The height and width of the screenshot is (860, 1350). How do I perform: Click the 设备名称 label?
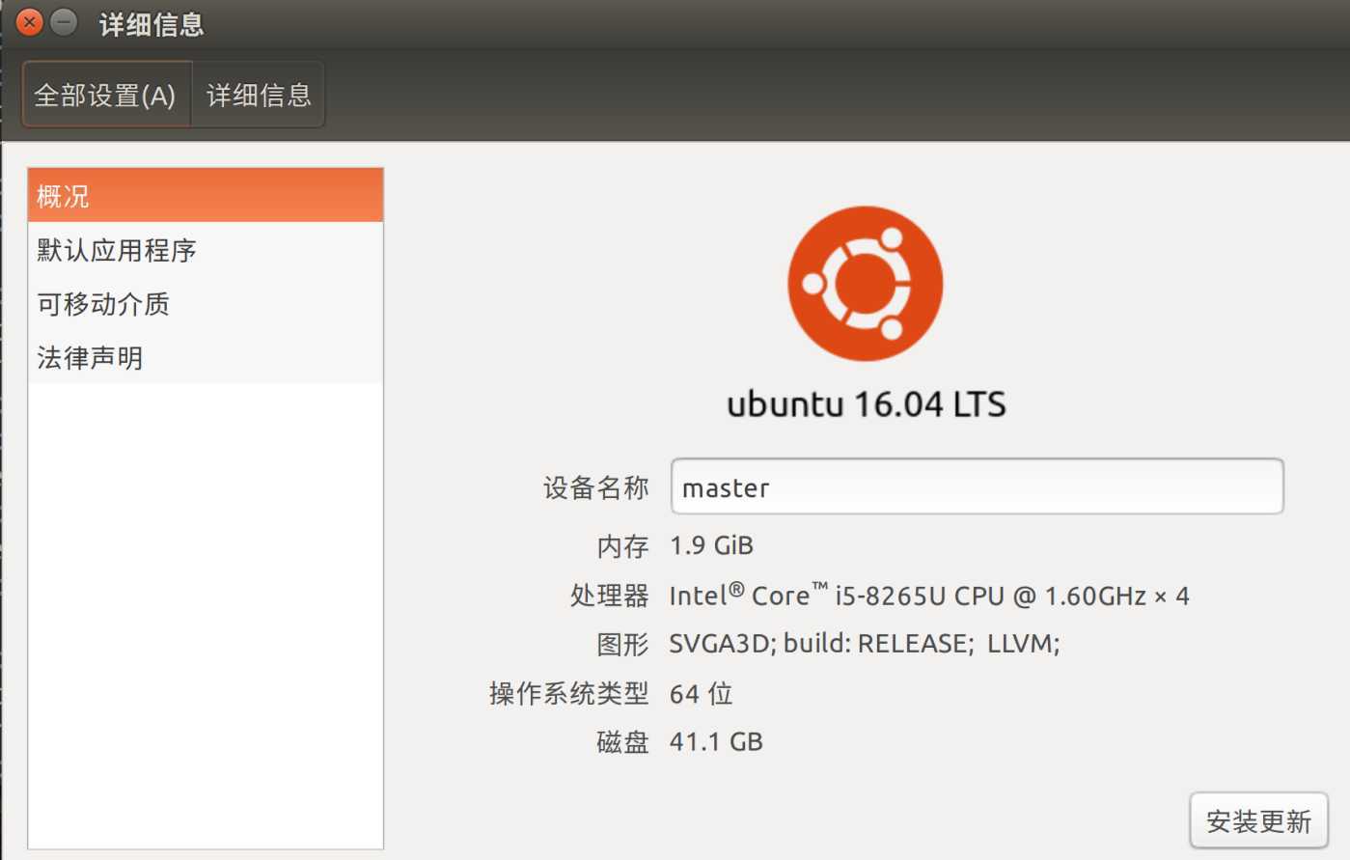[x=595, y=487]
